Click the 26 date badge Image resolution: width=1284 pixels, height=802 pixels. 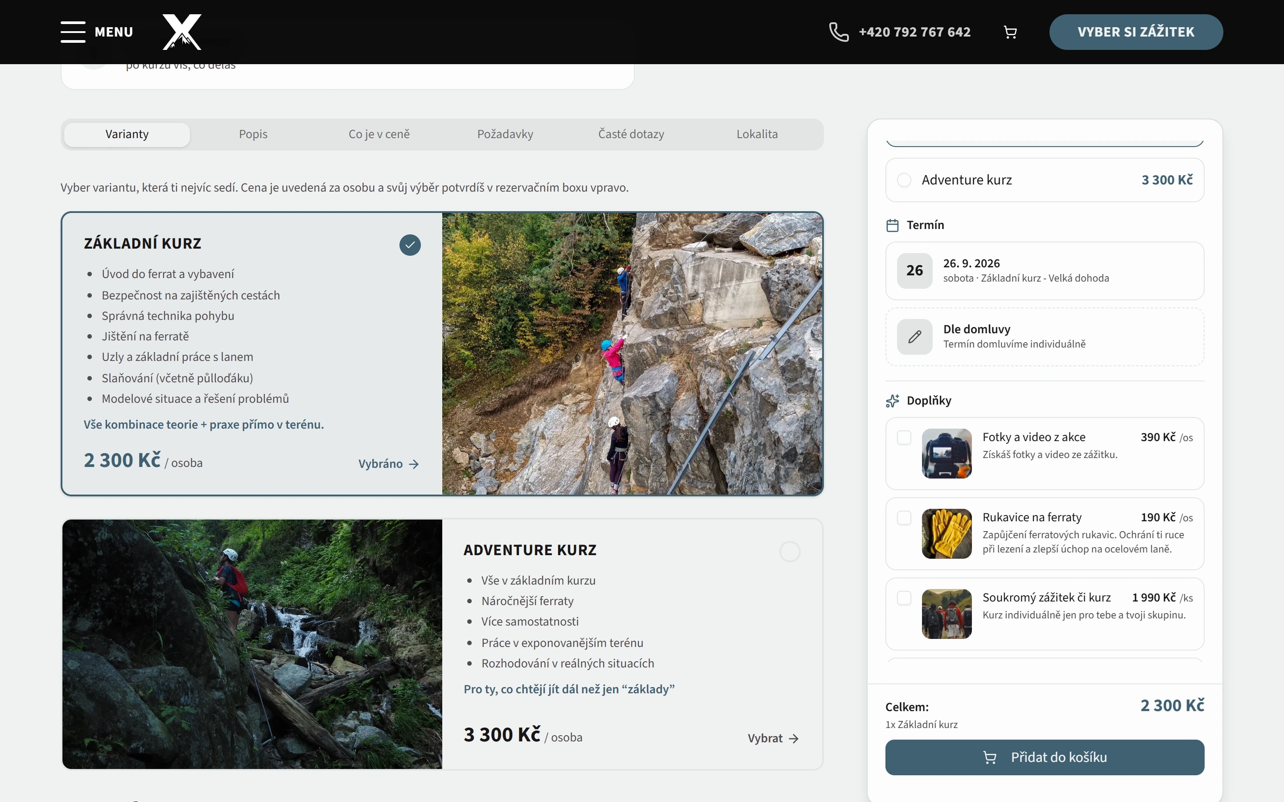915,270
